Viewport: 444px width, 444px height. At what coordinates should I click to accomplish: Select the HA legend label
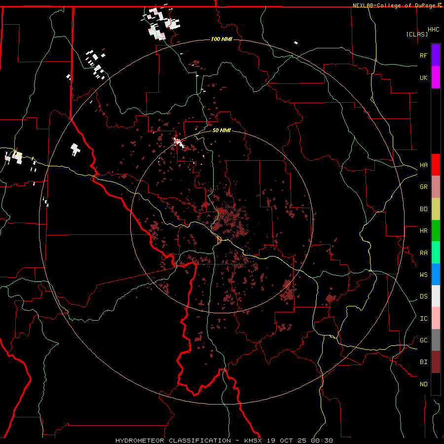click(423, 165)
